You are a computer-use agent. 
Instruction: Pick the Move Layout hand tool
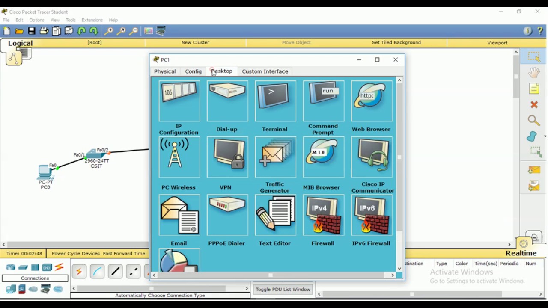[x=534, y=72]
